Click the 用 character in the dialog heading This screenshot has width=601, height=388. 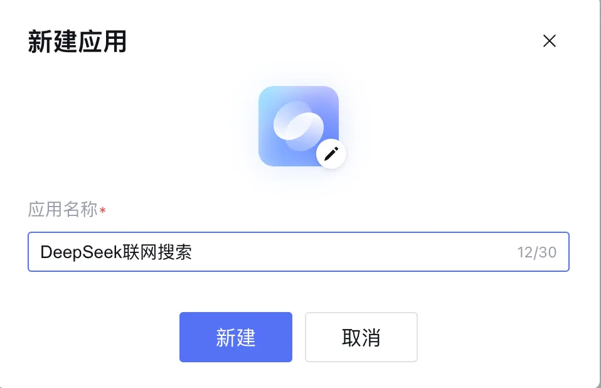click(115, 41)
